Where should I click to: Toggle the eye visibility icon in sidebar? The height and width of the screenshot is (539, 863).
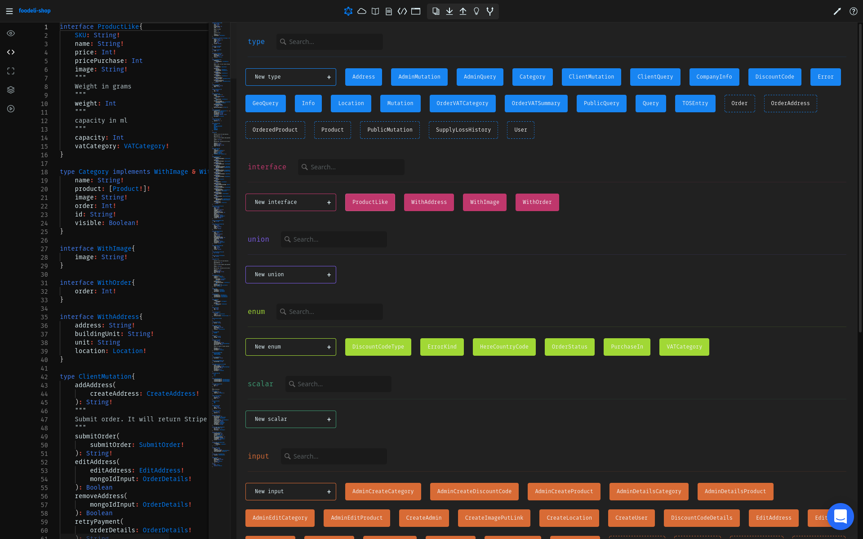pyautogui.click(x=11, y=33)
